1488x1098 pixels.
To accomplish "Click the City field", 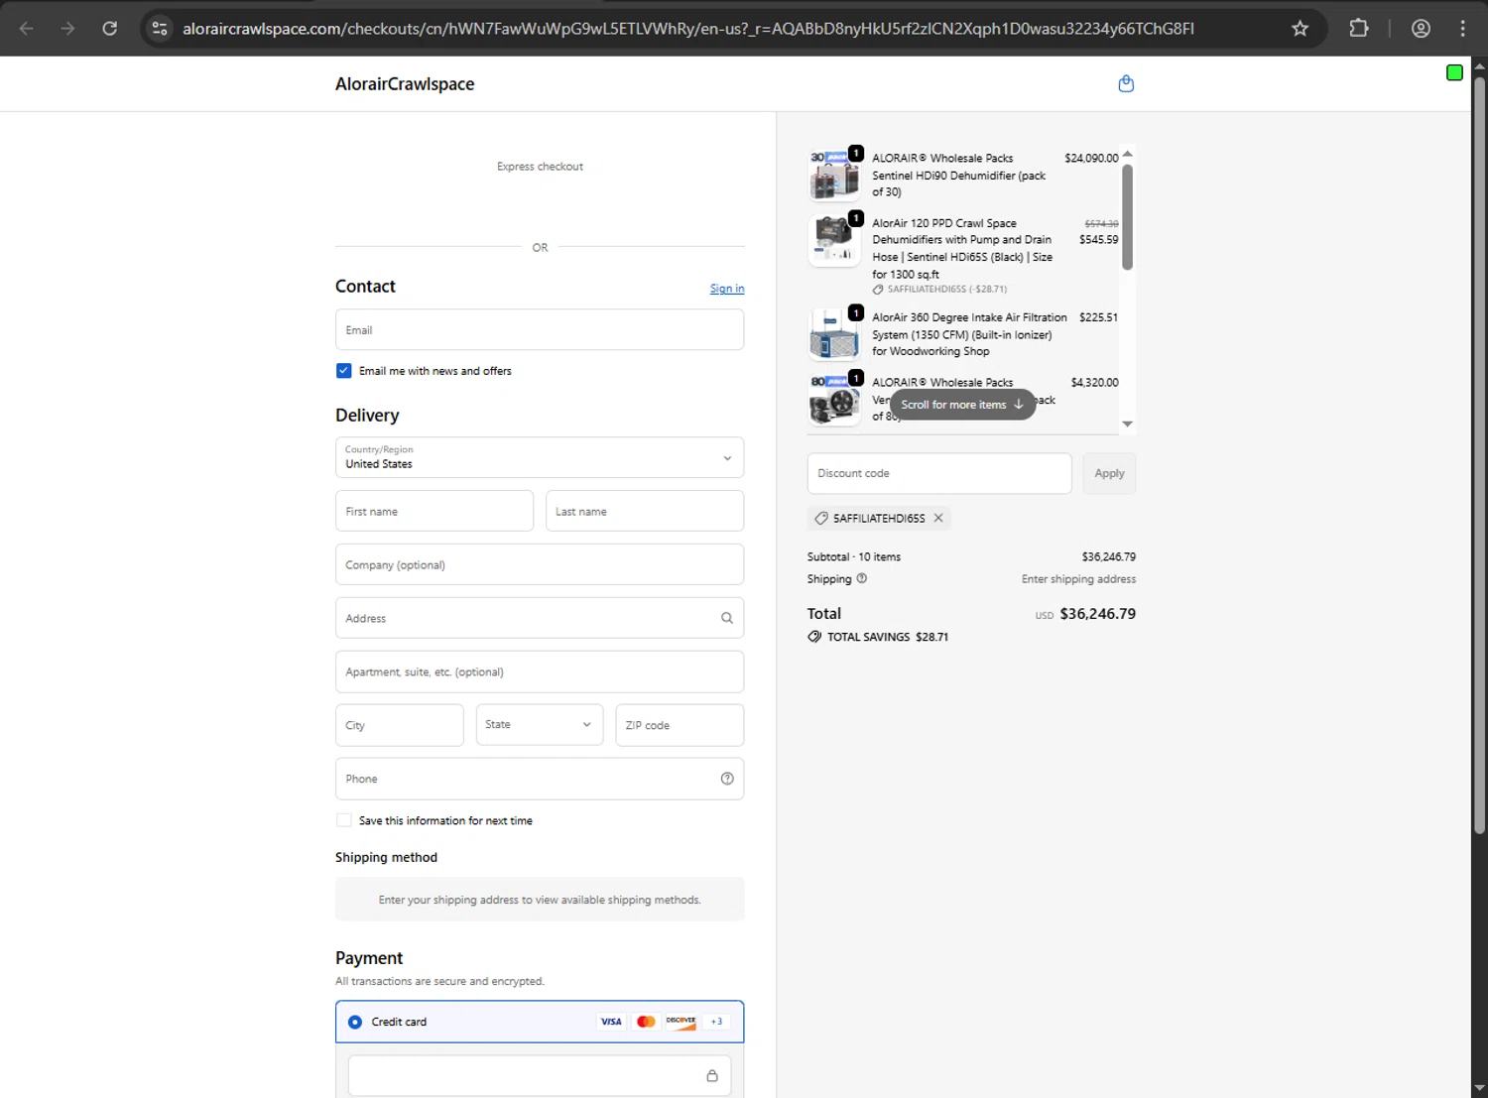I will click(x=399, y=725).
